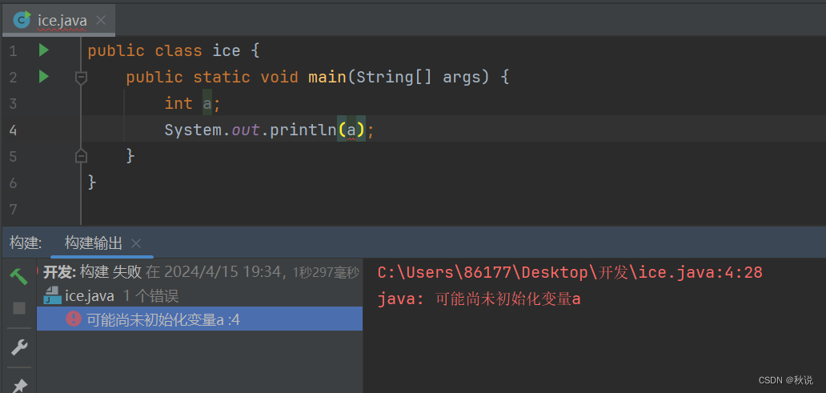Click 'println' method call on line 4

click(303, 130)
